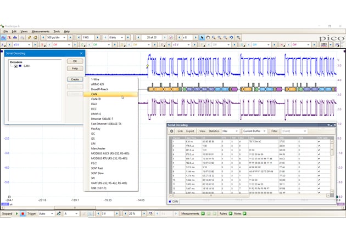Image resolution: width=346 pixels, height=241 pixels.
Task: Click OK in Serial Decoding dialog
Action: (x=75, y=61)
